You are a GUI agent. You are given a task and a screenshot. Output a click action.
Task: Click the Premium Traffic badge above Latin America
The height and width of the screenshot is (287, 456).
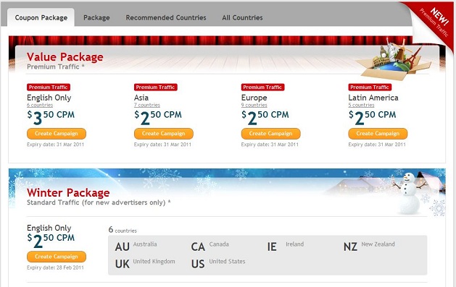pyautogui.click(x=370, y=87)
